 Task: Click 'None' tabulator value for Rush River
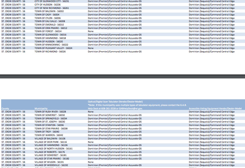click(x=91, y=112)
